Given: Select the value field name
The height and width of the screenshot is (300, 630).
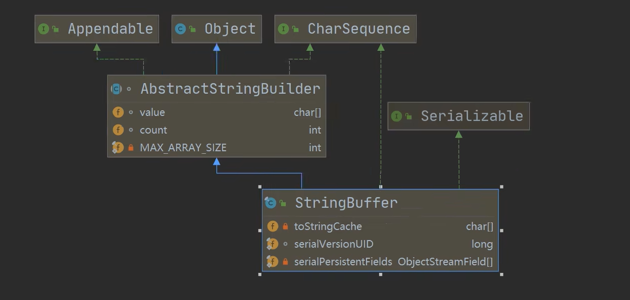Looking at the screenshot, I should pyautogui.click(x=152, y=112).
